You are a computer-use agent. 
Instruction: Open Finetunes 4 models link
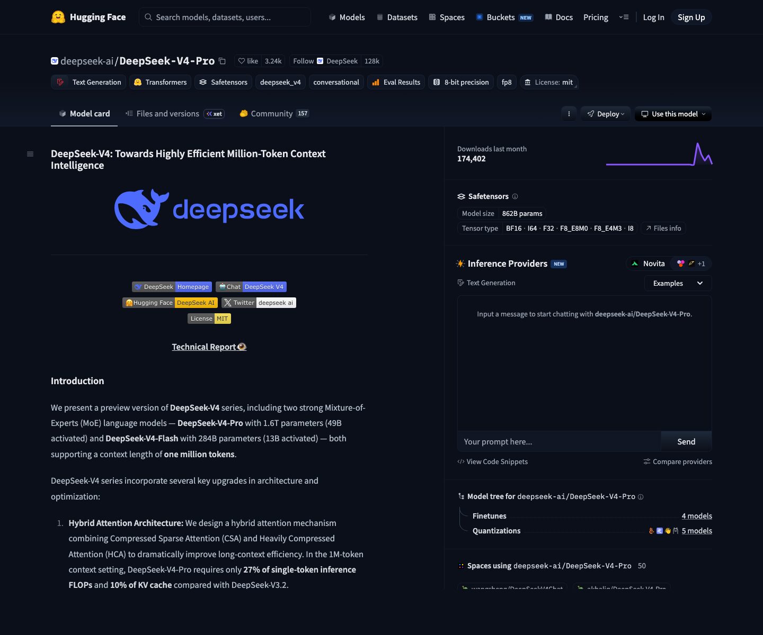pos(697,516)
